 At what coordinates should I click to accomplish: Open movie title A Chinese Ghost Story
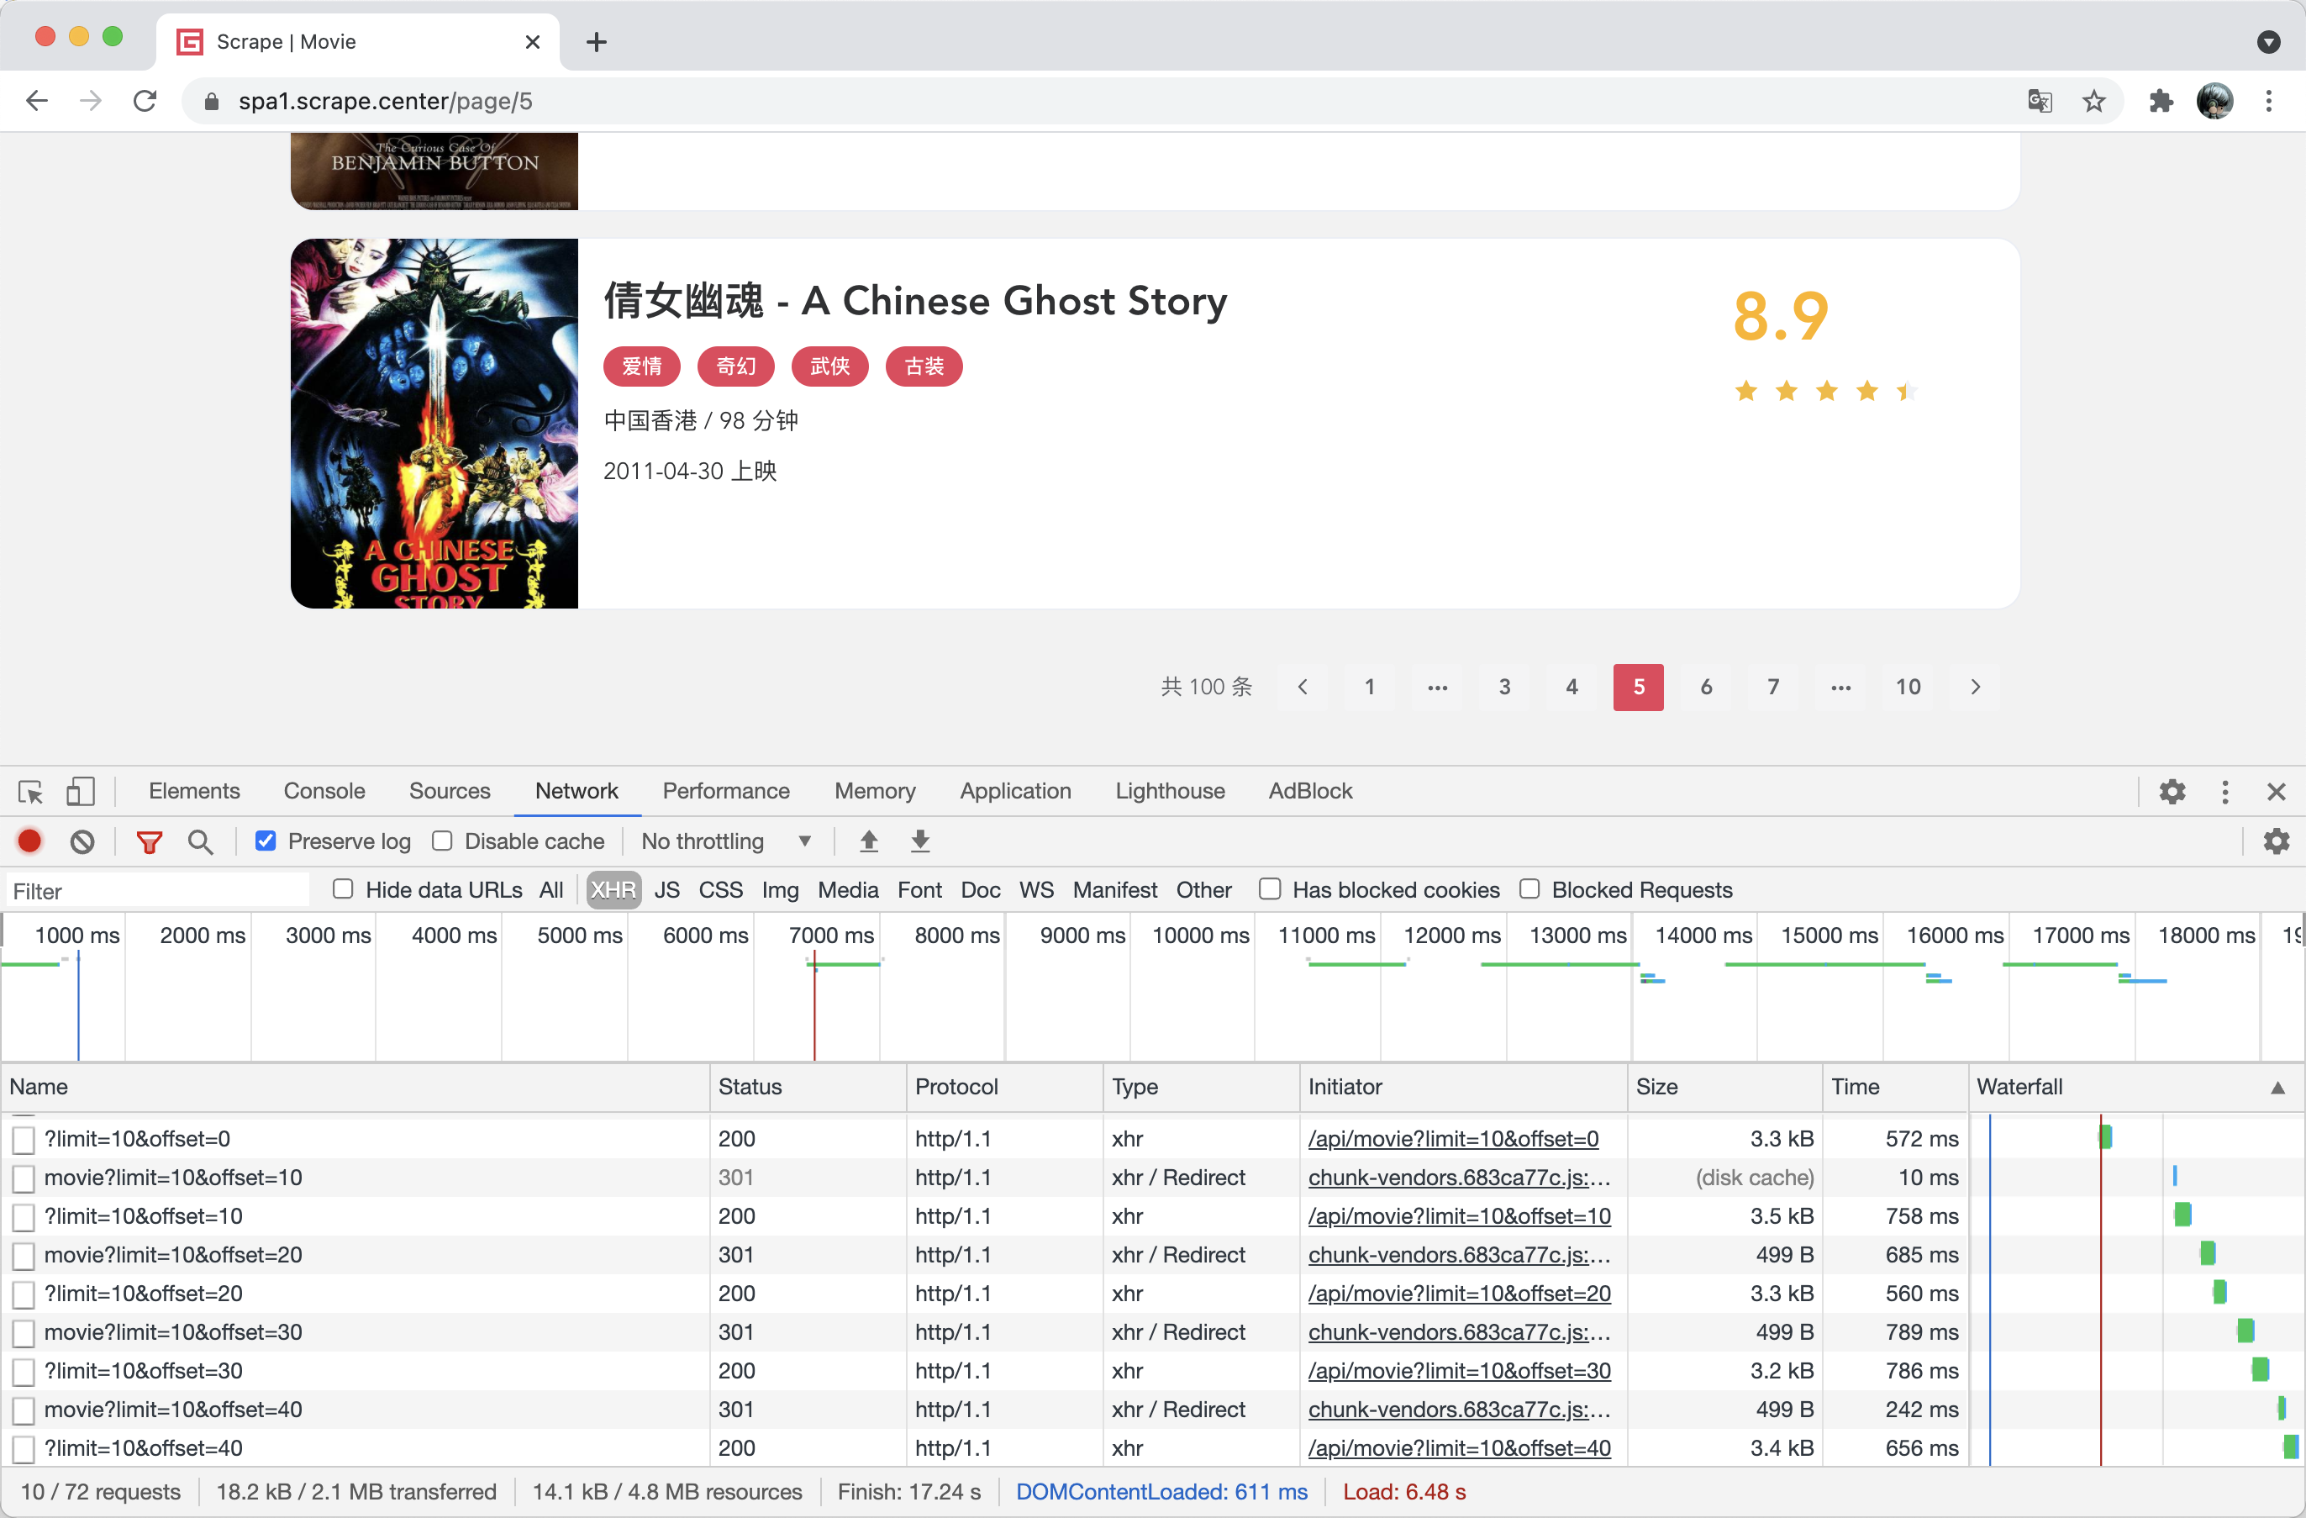tap(916, 301)
